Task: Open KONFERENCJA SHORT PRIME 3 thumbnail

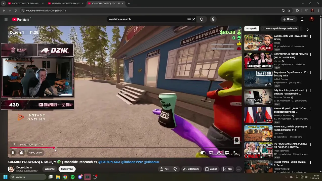Action: tap(258, 61)
